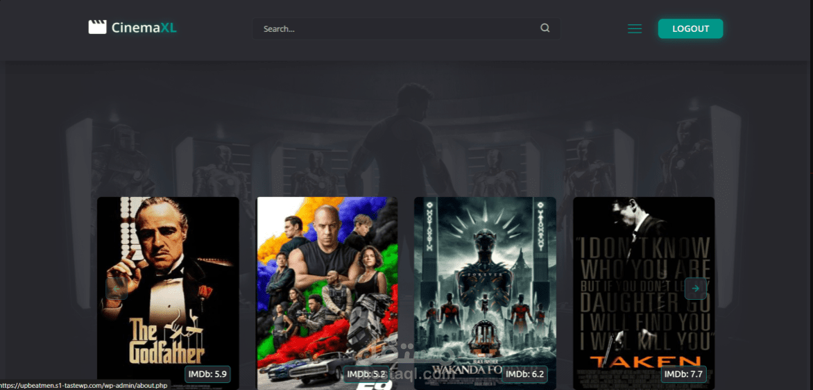
Task: Open The Godfather movie poster
Action: tap(168, 293)
